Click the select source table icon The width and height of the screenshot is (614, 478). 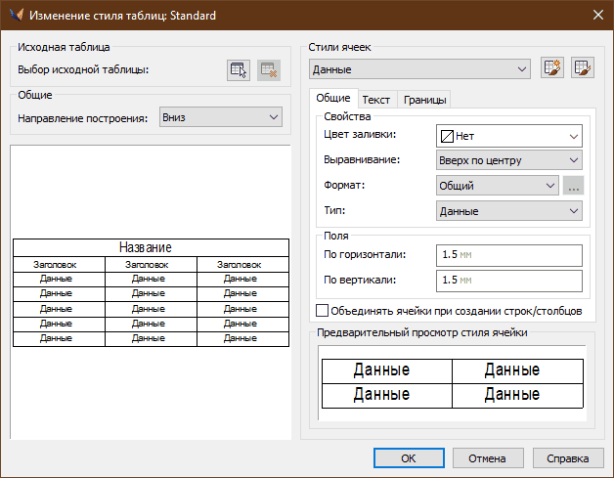[238, 69]
